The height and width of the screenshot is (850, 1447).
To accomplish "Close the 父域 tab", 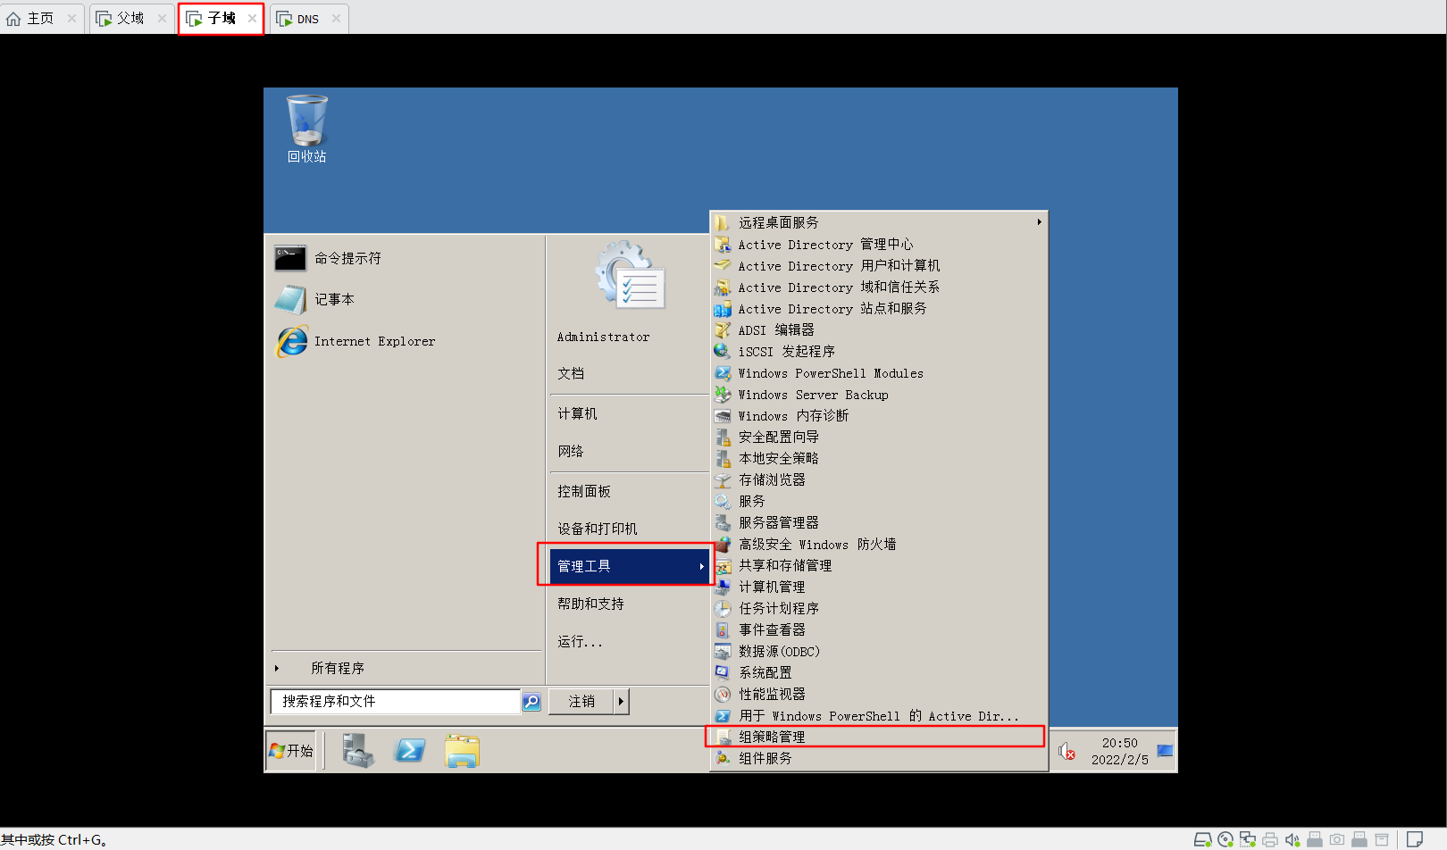I will pyautogui.click(x=162, y=19).
